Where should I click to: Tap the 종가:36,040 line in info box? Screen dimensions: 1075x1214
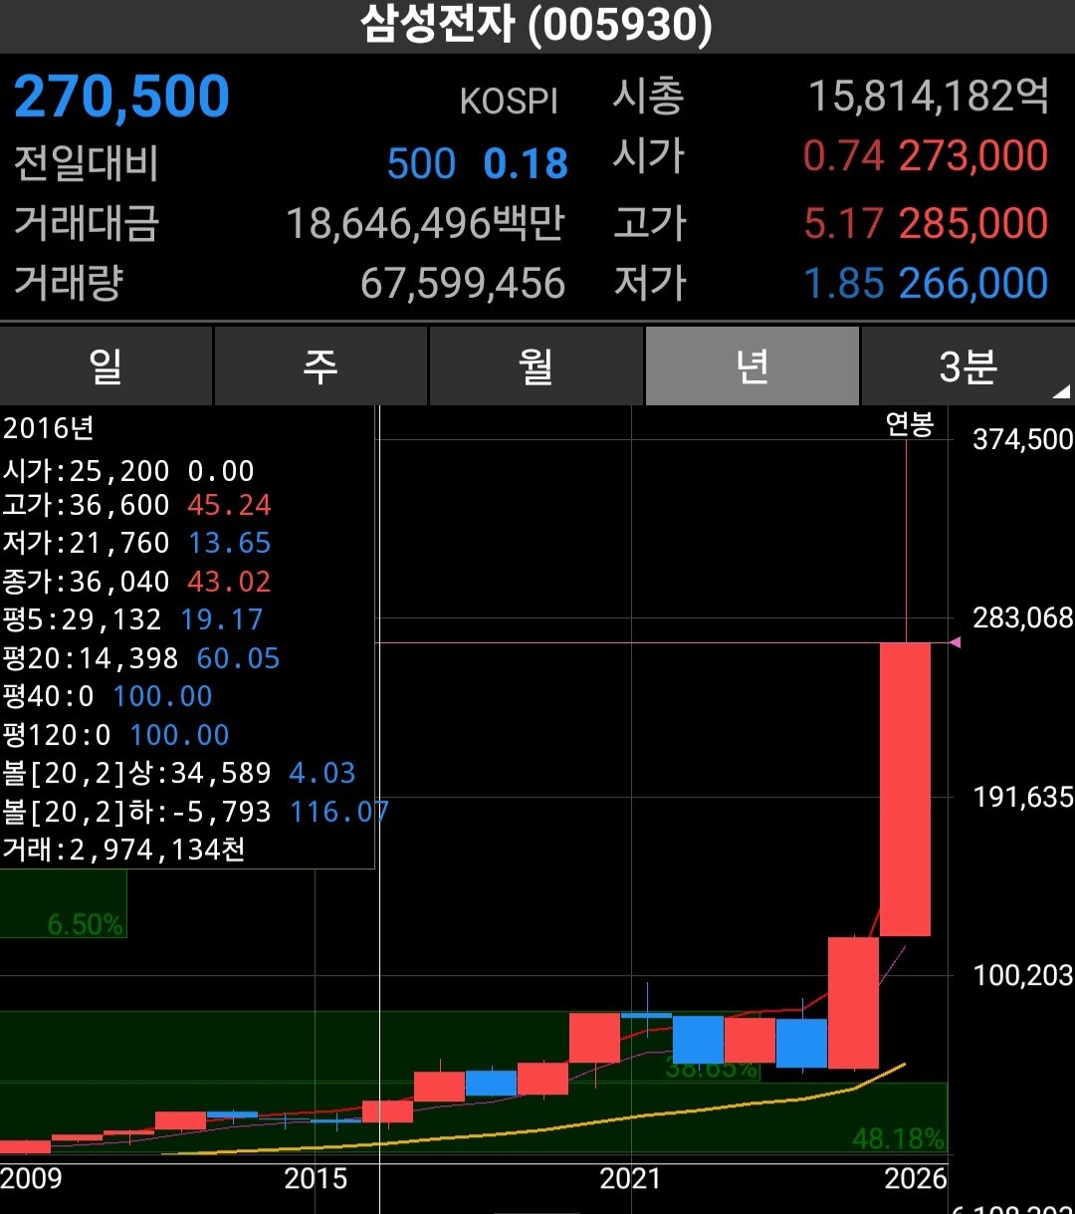click(136, 582)
